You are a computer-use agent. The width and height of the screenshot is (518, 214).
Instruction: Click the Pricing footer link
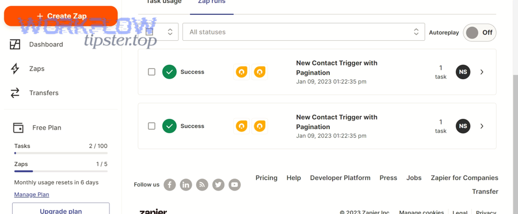[x=266, y=178]
